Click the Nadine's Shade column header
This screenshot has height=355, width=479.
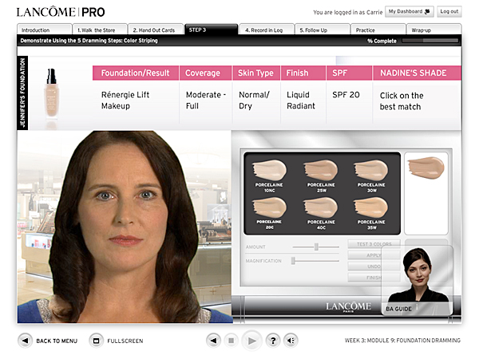tap(417, 73)
